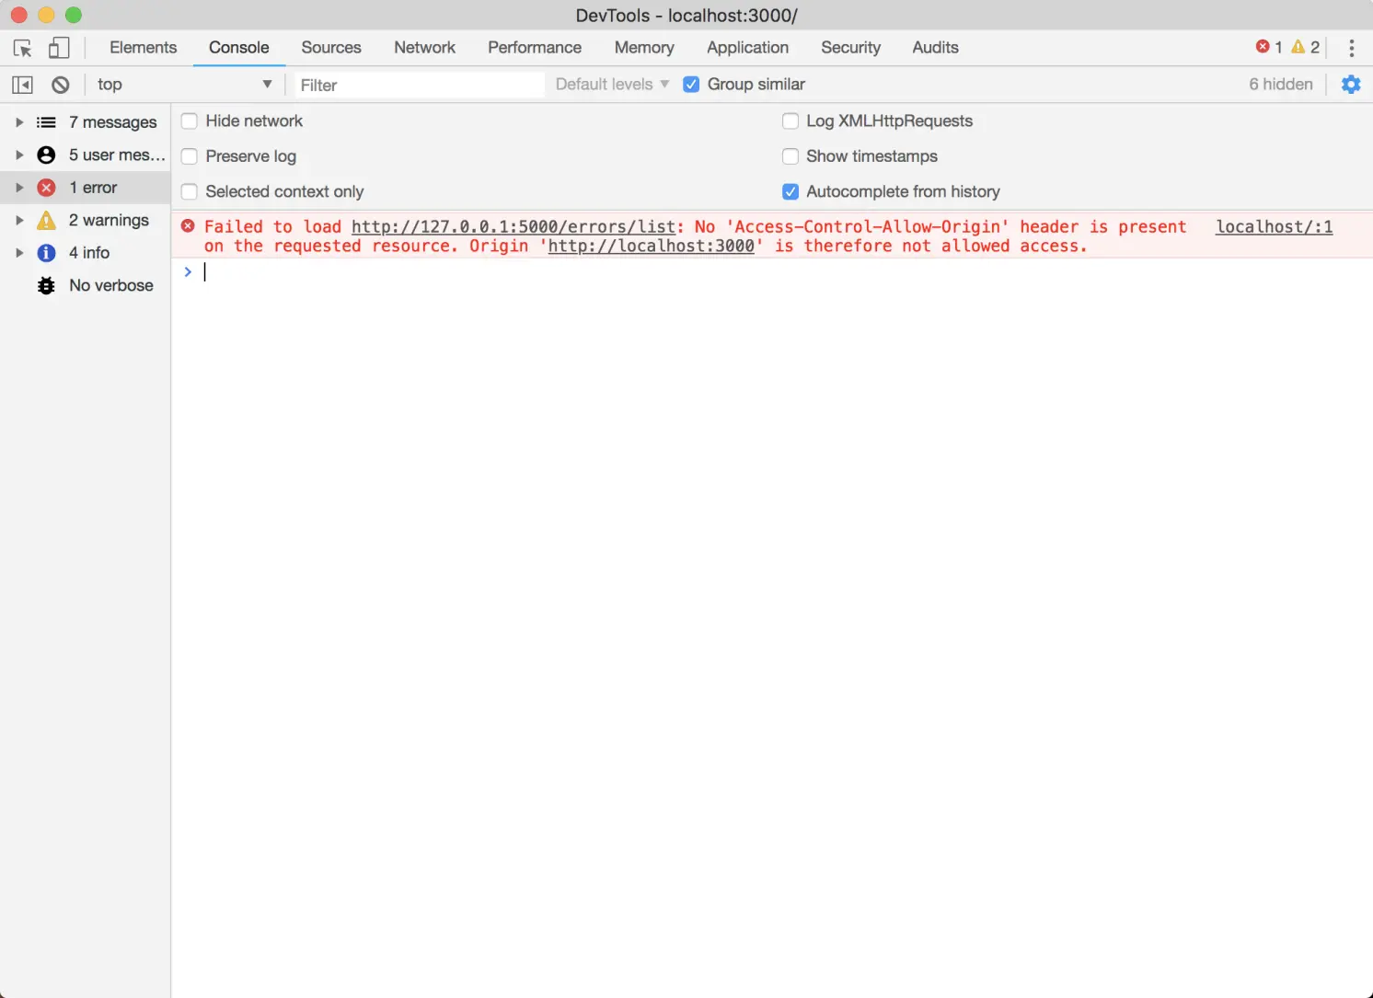This screenshot has height=998, width=1373.
Task: Click the blue info icon in the sidebar
Action: (x=46, y=253)
